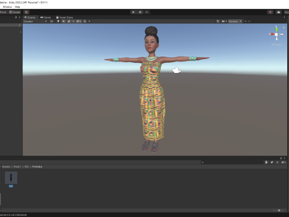289x217 pixels.
Task: Toggle the Persp projection label
Action: click(x=276, y=45)
